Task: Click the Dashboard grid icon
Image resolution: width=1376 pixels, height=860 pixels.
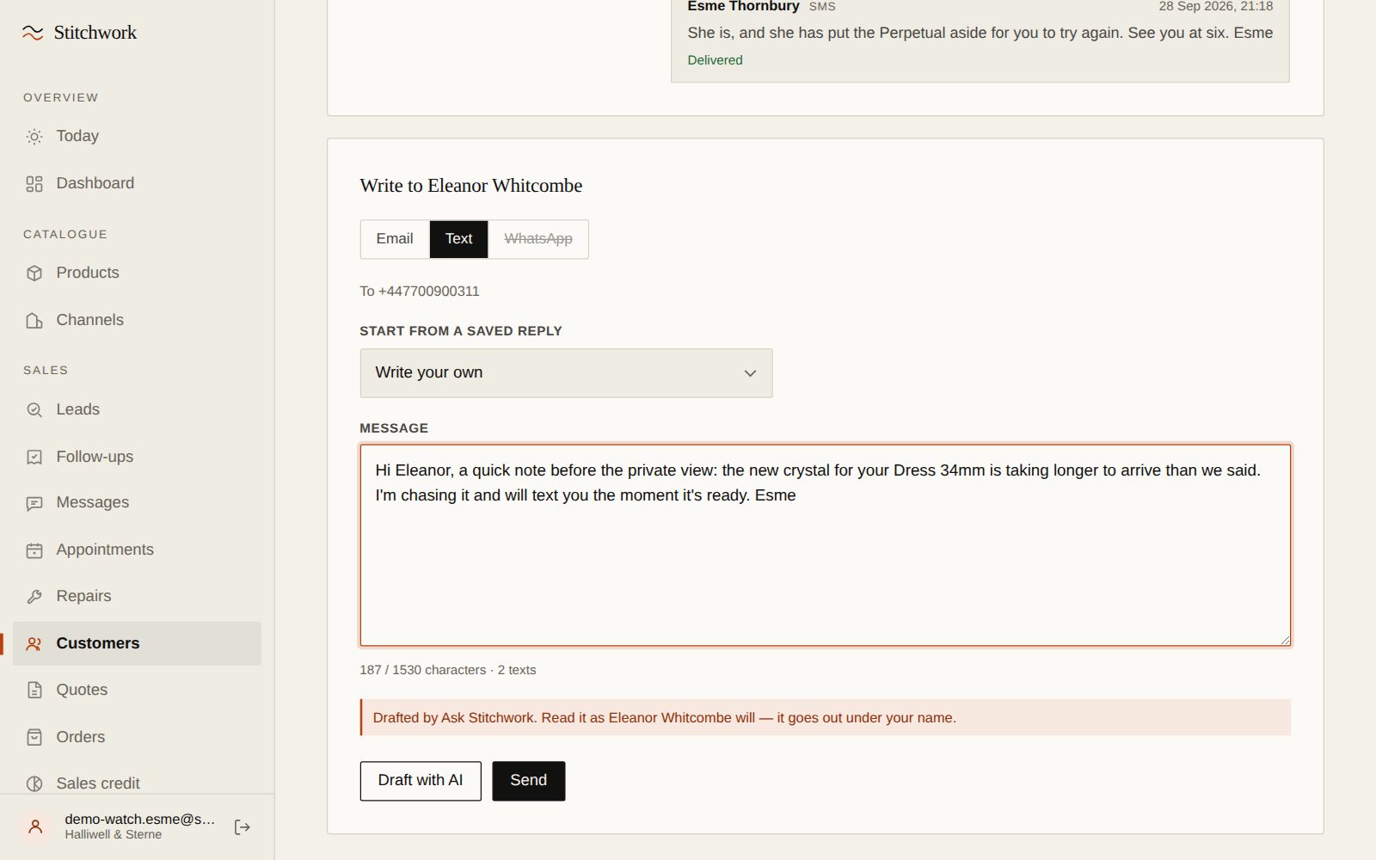Action: pyautogui.click(x=34, y=184)
